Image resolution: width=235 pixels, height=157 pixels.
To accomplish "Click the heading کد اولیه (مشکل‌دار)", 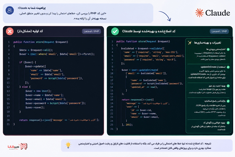I will click(30, 31).
